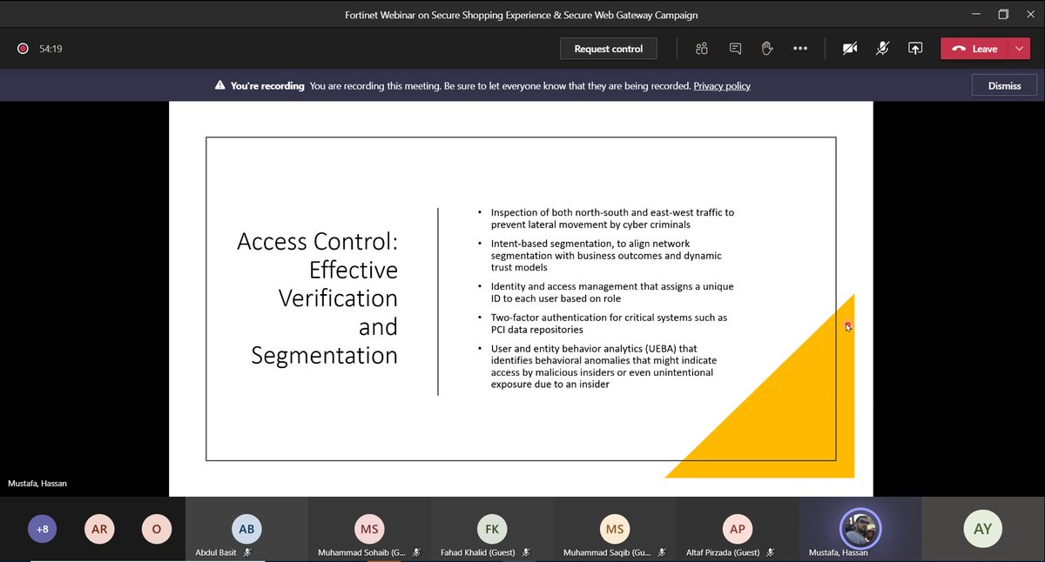1045x562 pixels.
Task: Dismiss the recording notification banner
Action: click(1003, 85)
